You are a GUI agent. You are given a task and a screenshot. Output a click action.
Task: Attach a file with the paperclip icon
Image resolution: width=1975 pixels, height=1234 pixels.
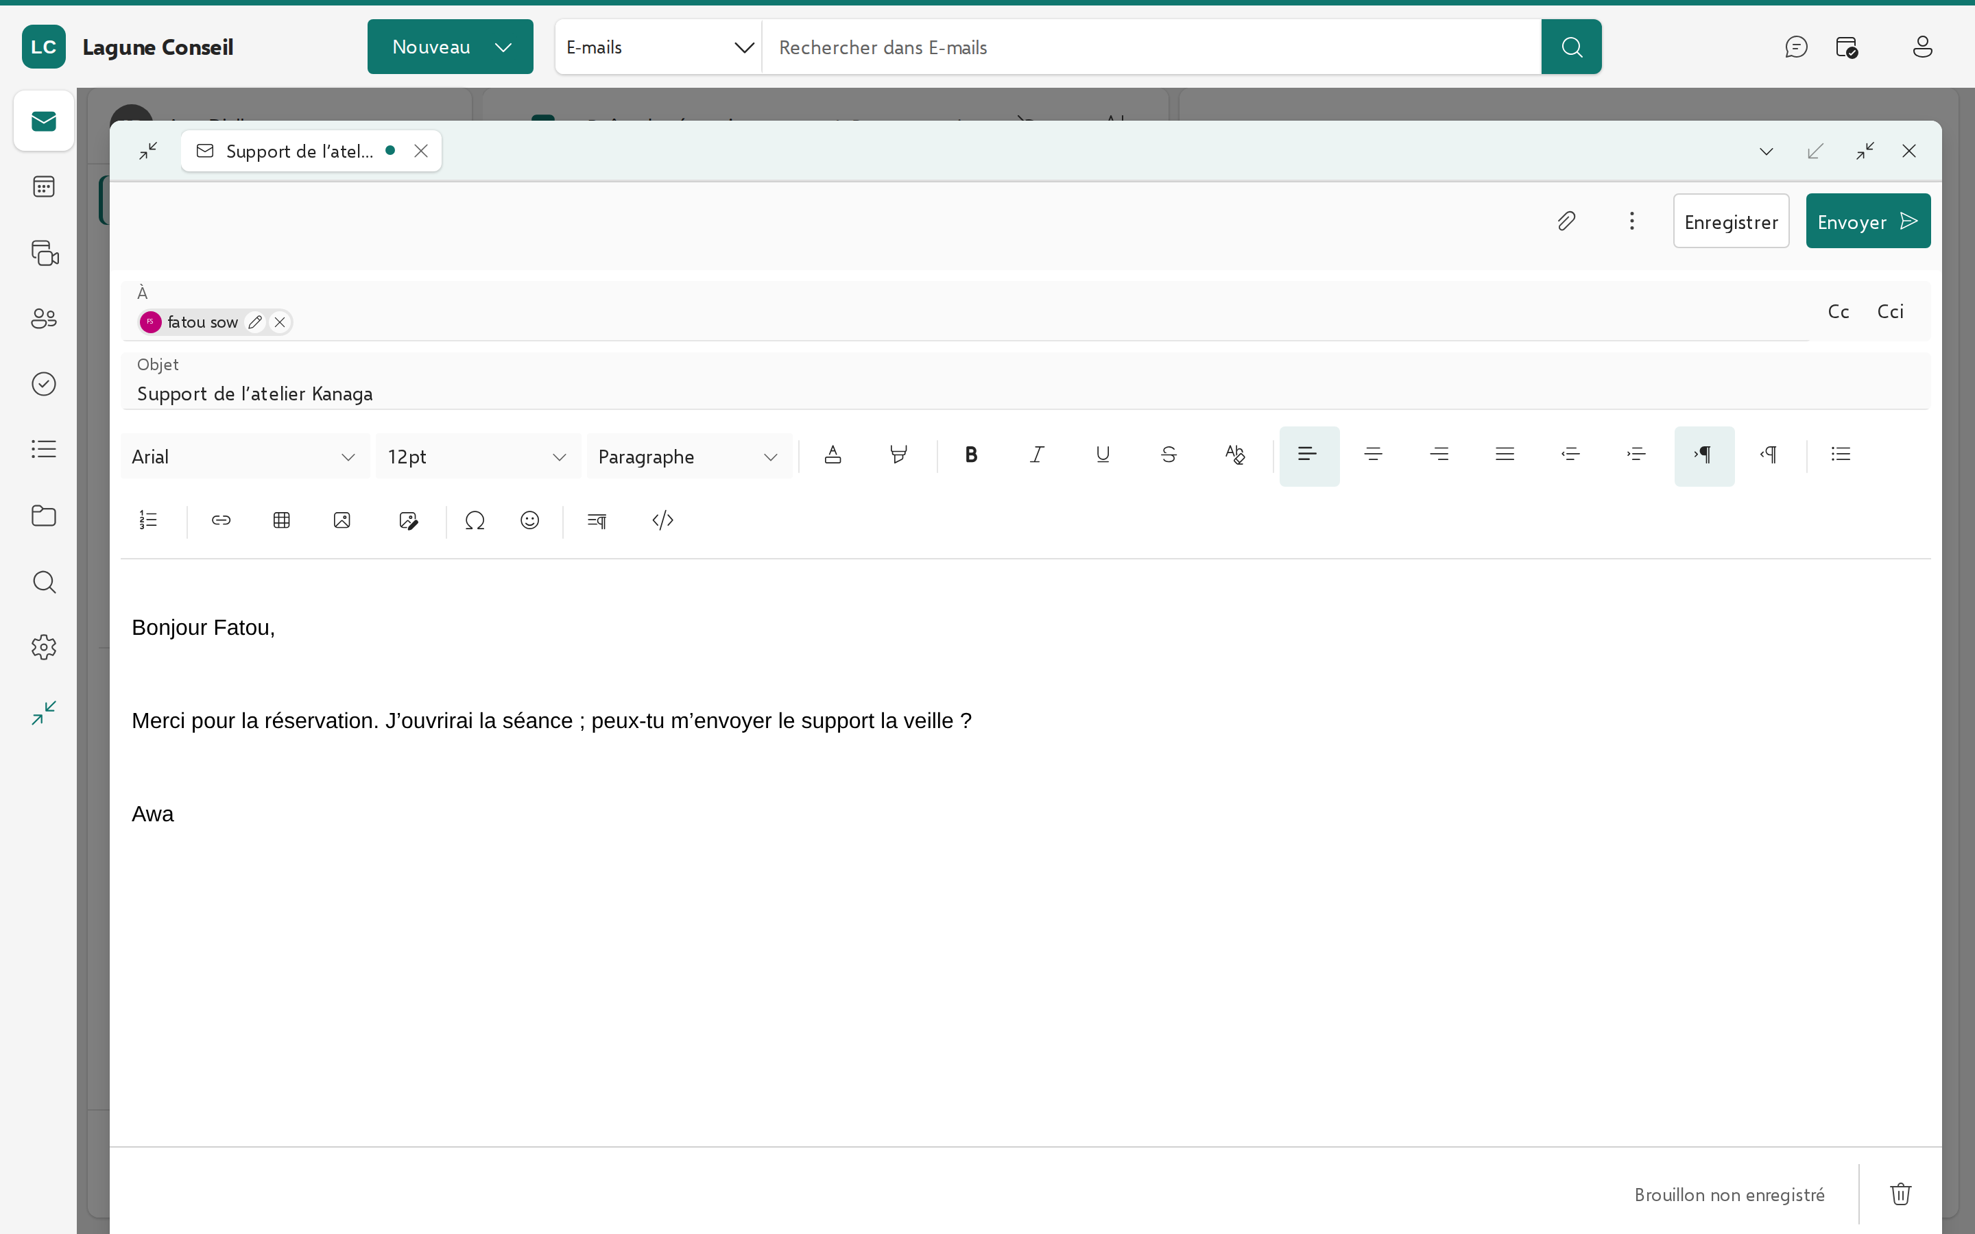point(1566,221)
